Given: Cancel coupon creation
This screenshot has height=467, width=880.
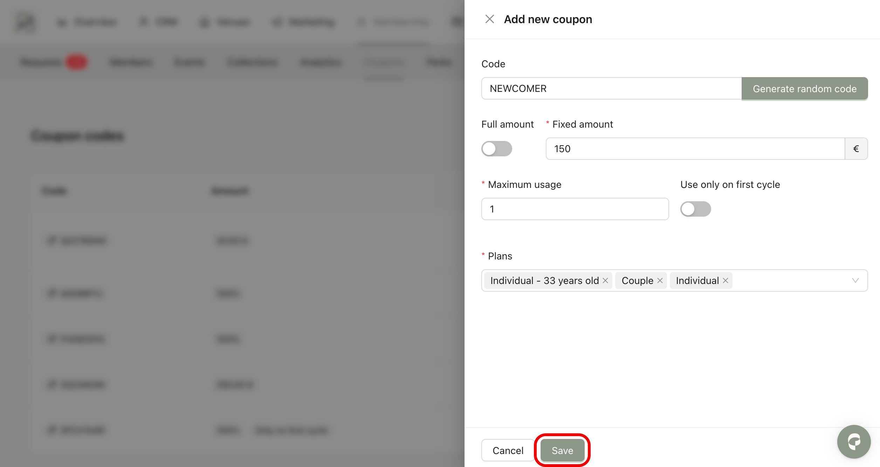Looking at the screenshot, I should point(508,450).
